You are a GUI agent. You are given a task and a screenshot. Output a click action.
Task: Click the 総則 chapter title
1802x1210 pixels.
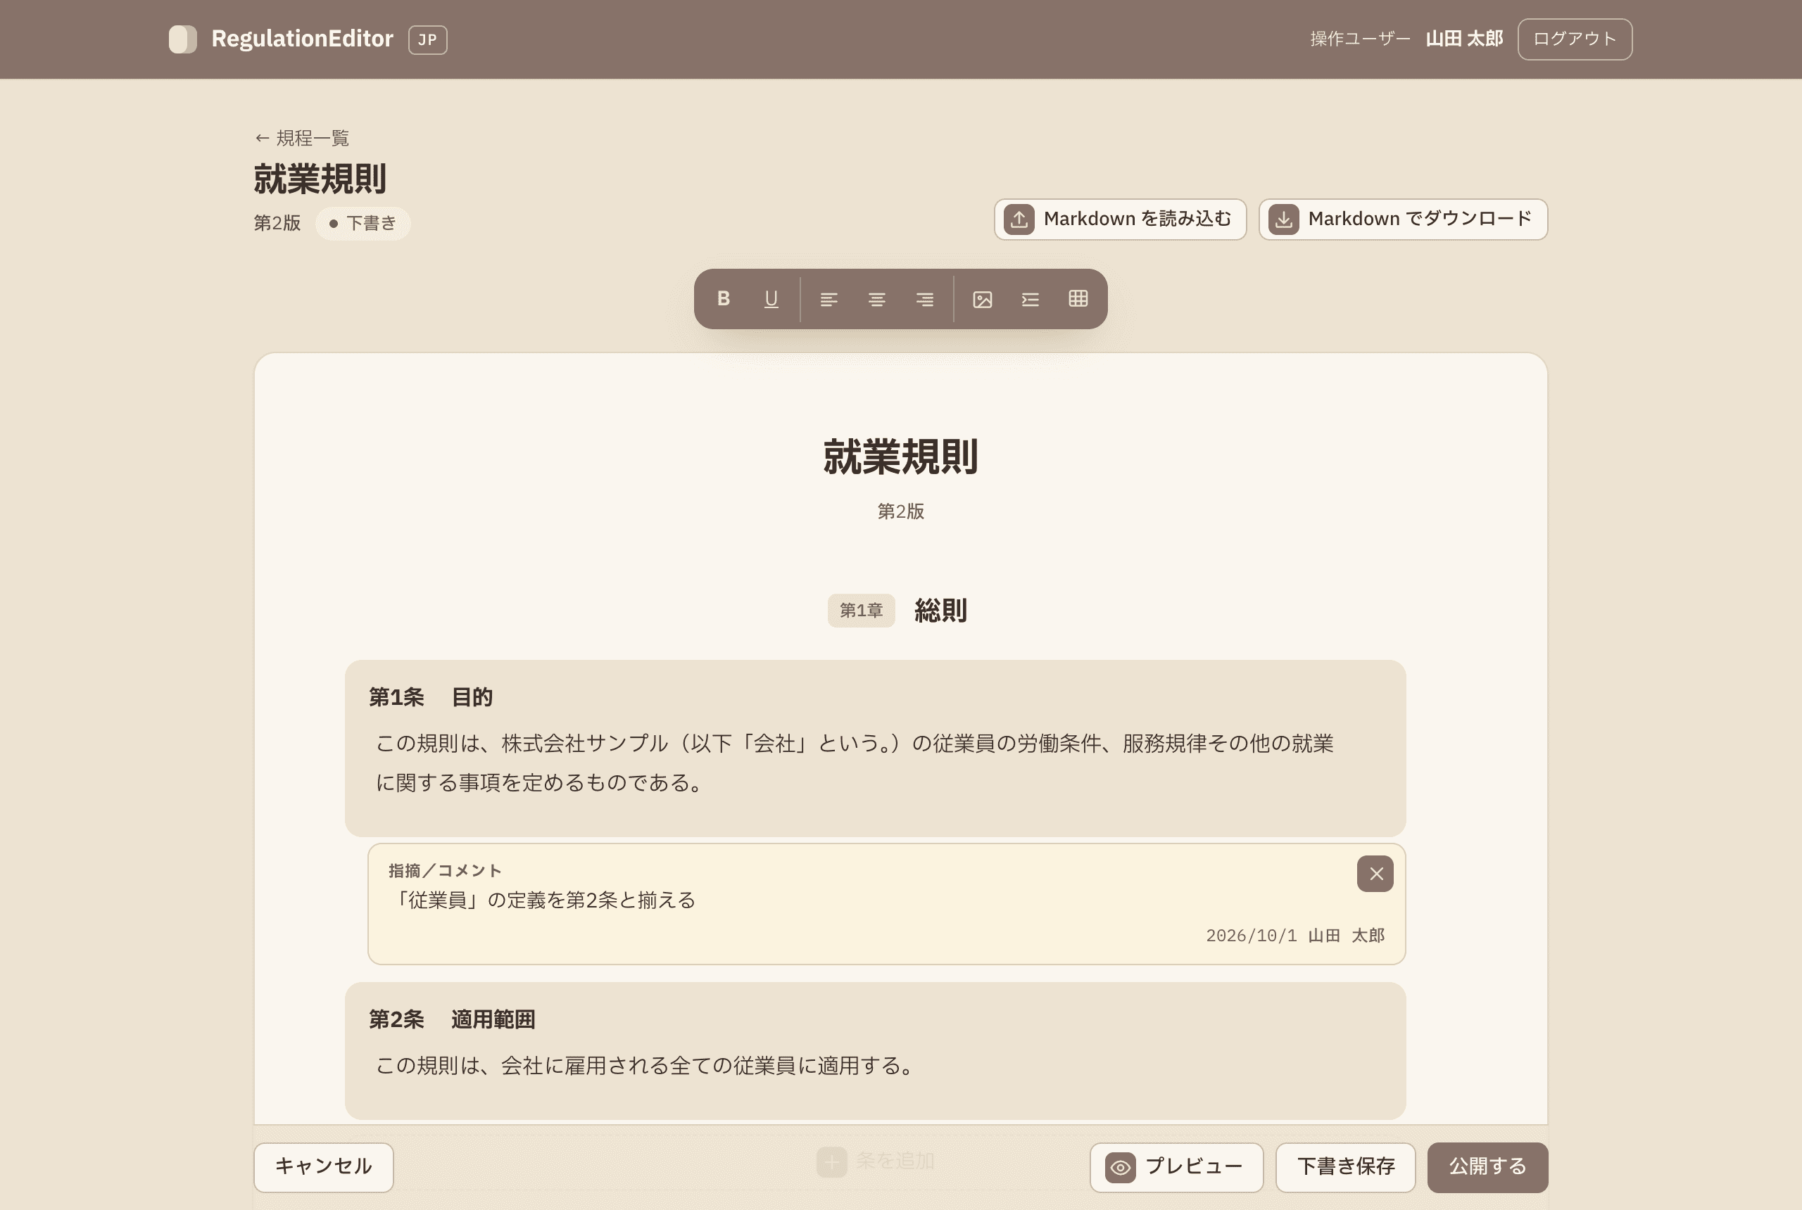click(x=940, y=611)
